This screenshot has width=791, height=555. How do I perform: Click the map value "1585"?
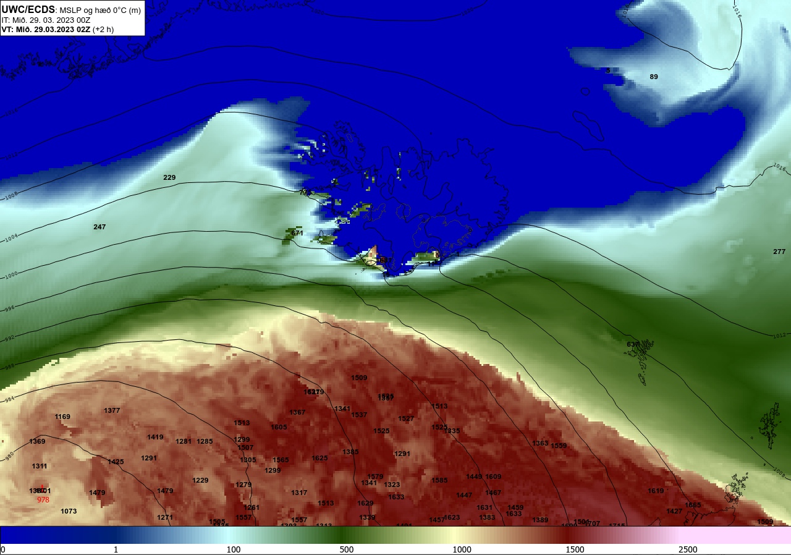click(439, 480)
